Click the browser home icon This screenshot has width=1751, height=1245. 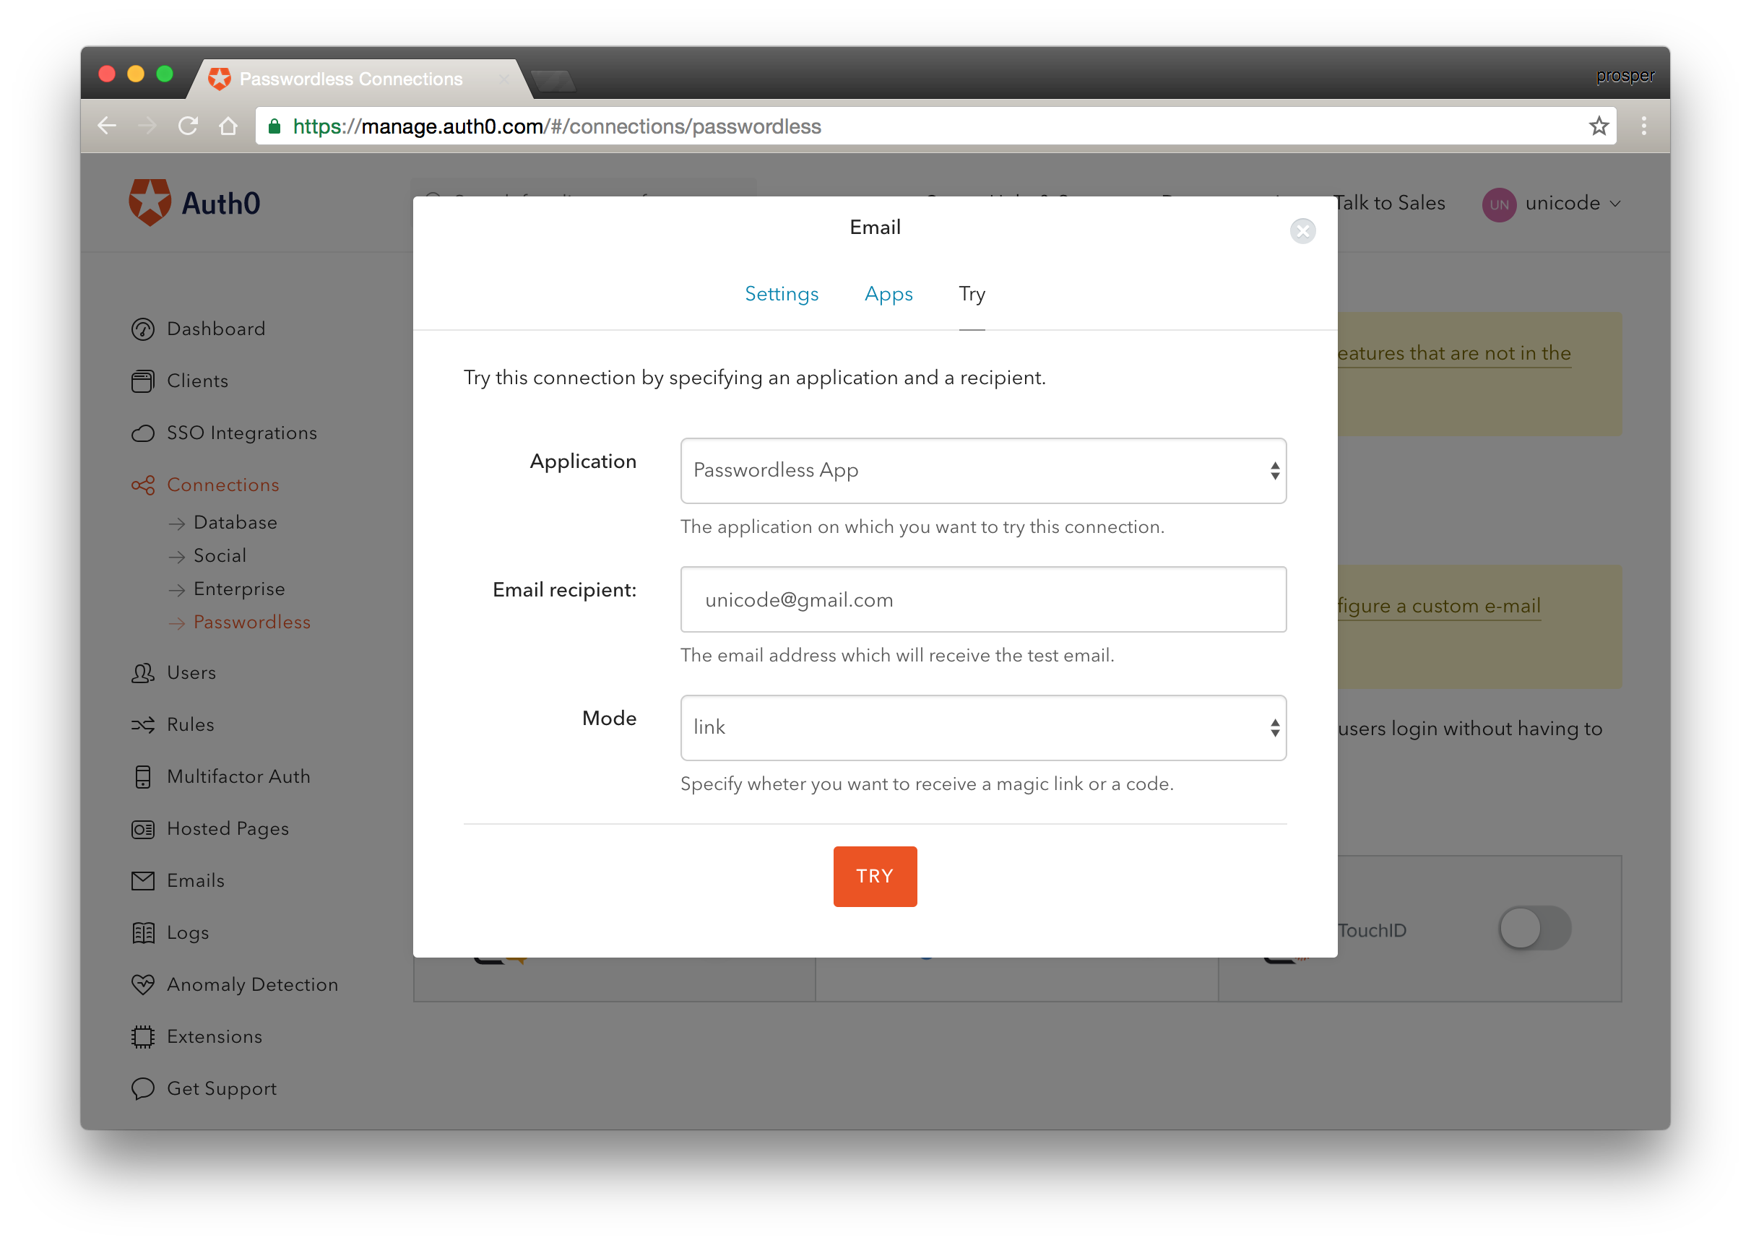pyautogui.click(x=228, y=126)
